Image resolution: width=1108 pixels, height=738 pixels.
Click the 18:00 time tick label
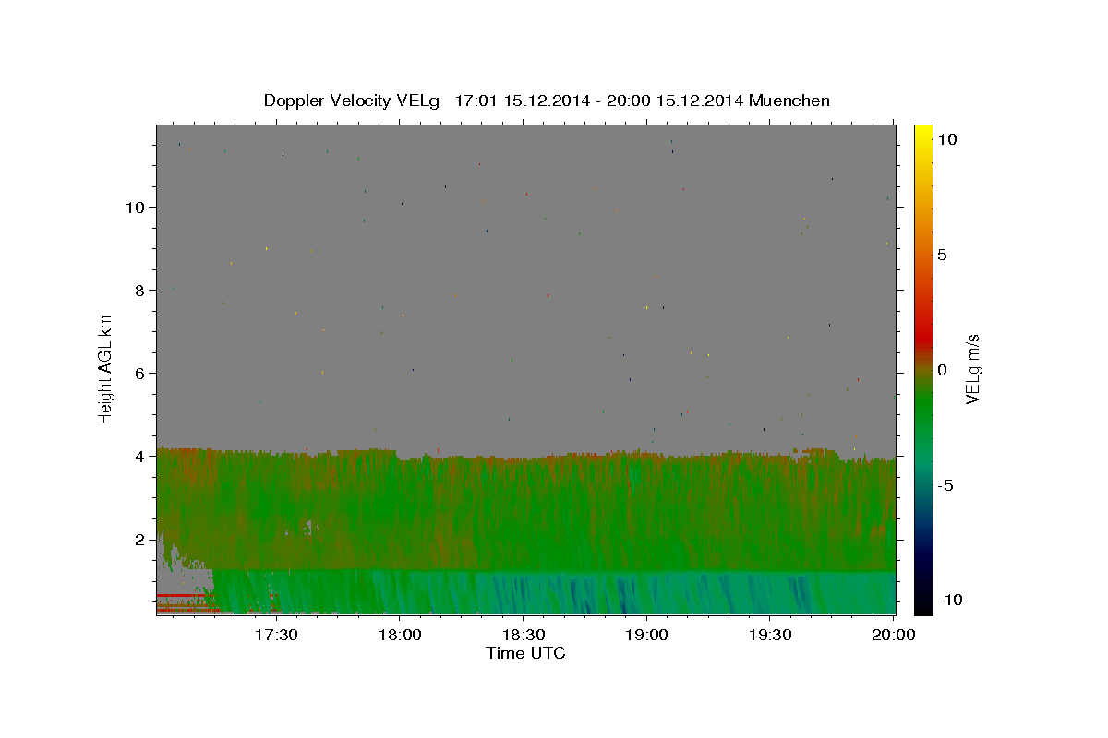399,635
